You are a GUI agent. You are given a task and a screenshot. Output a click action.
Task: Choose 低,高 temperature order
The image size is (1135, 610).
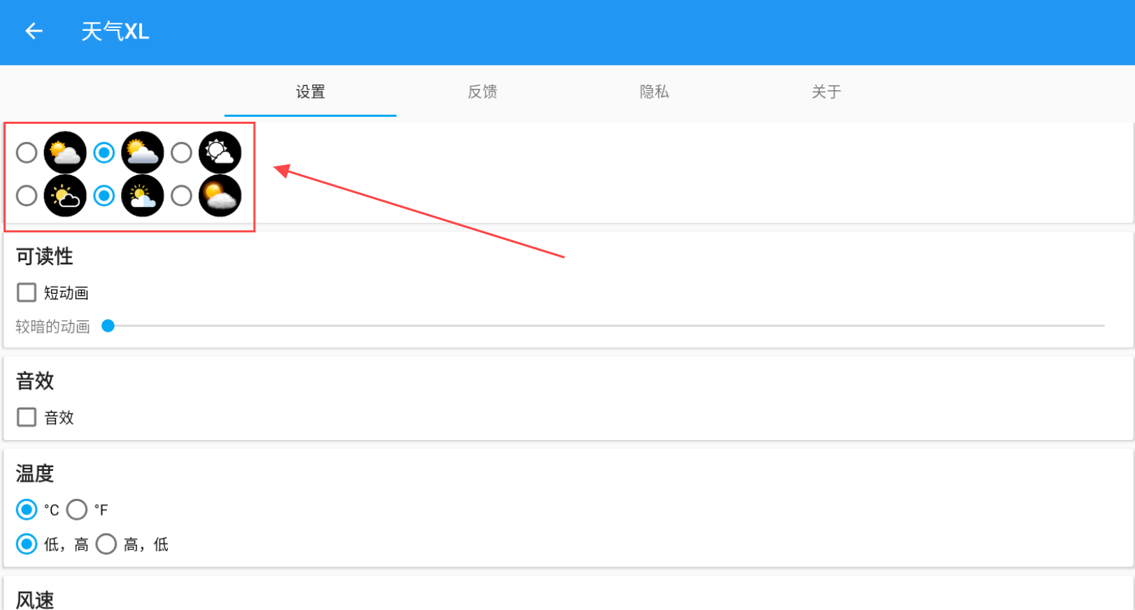click(x=27, y=544)
